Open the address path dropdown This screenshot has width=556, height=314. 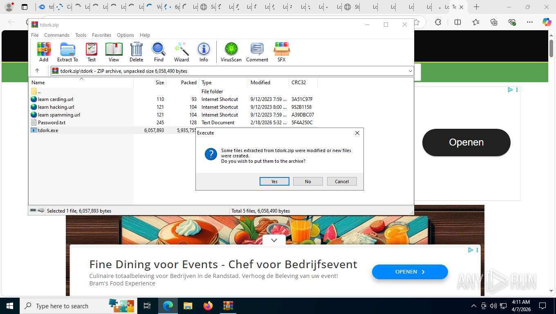coord(410,71)
